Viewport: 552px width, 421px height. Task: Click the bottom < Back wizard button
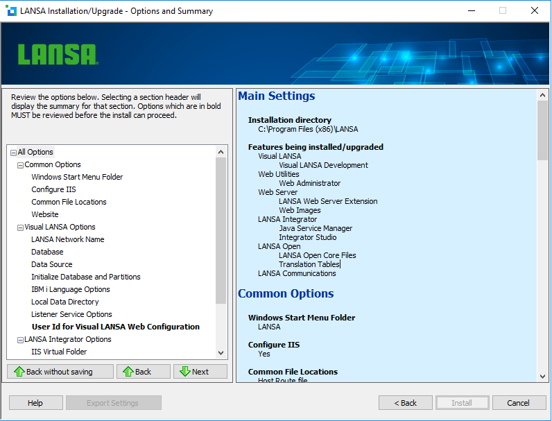(406, 403)
